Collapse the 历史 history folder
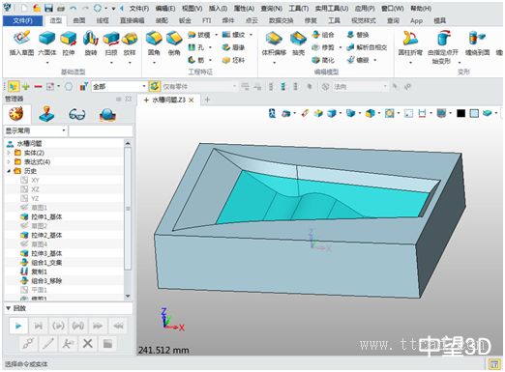The height and width of the screenshot is (372, 505). point(9,171)
